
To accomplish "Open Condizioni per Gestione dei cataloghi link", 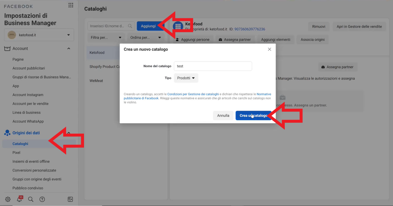I will (193, 94).
